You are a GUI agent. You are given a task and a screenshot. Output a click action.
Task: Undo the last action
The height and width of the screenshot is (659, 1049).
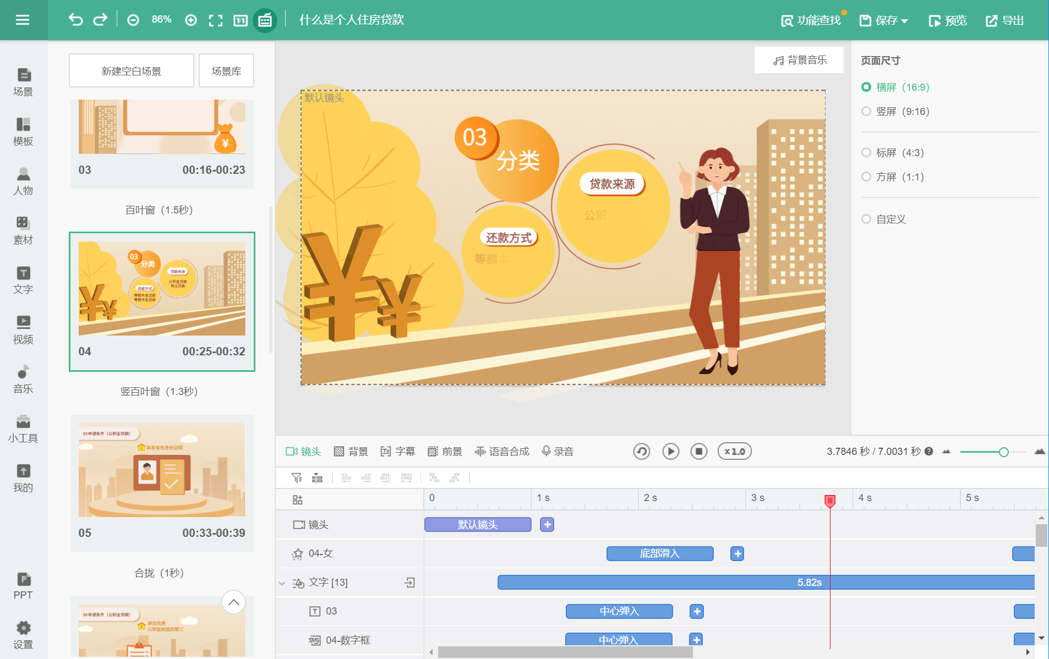(75, 20)
